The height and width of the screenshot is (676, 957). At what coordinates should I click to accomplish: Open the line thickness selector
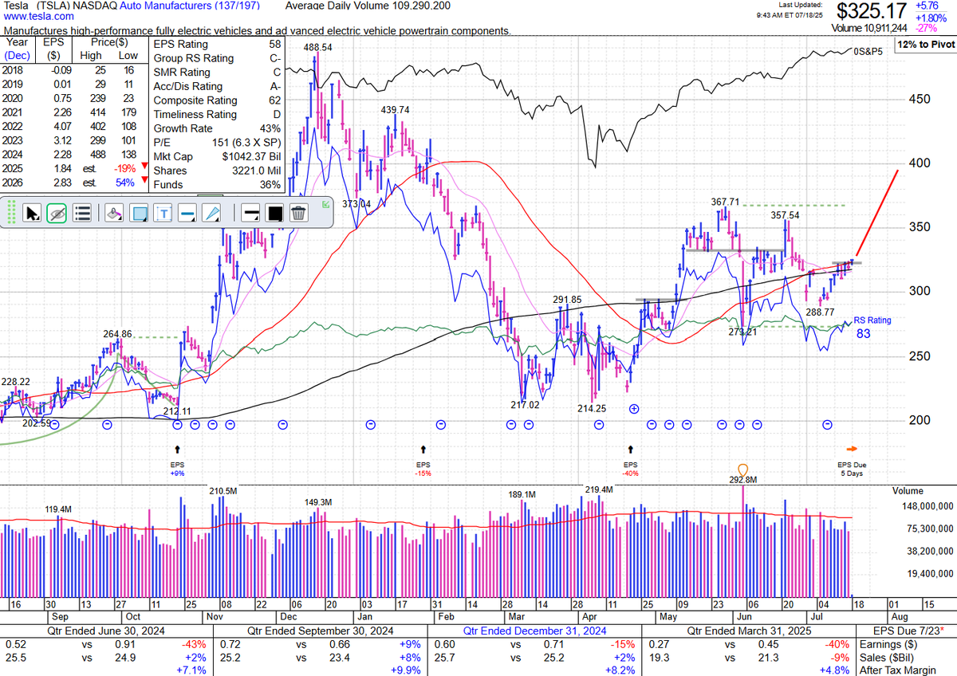point(250,213)
